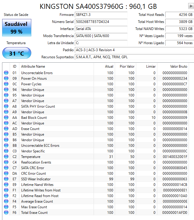194x220 pixels.
Task: Click the status circle for Total Erase Count
Action: (6, 212)
